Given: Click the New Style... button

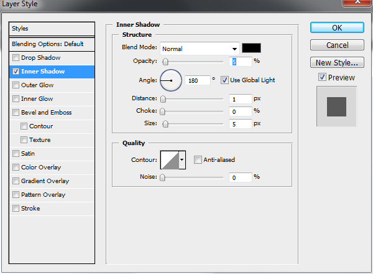Looking at the screenshot, I should coord(337,62).
